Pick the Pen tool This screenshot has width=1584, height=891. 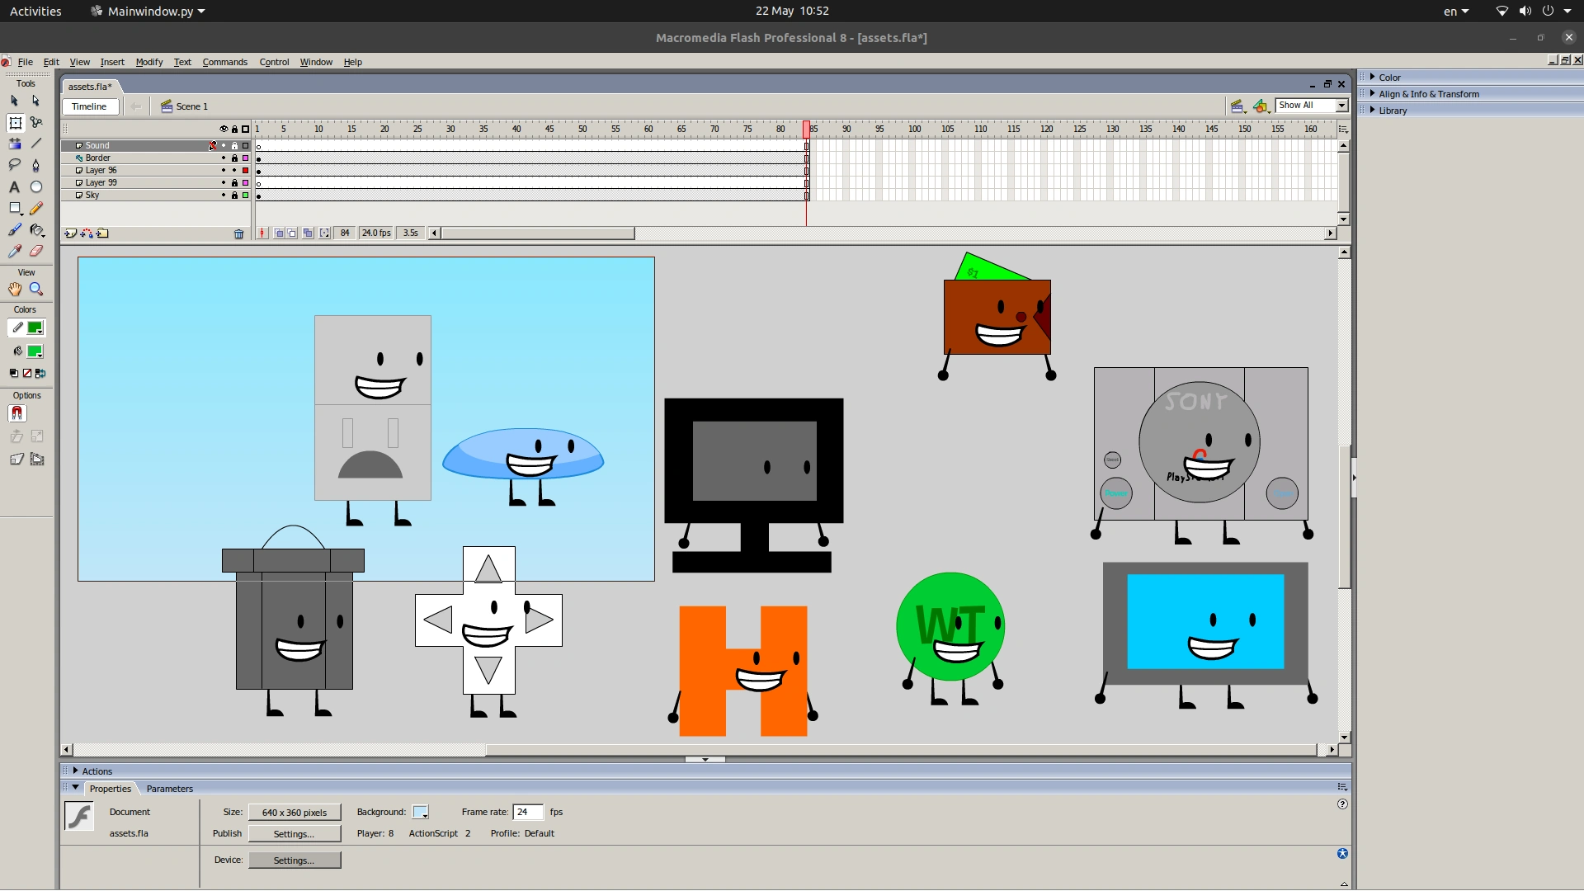(36, 165)
